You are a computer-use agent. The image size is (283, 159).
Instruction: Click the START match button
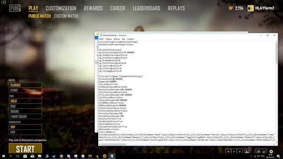coord(25,149)
